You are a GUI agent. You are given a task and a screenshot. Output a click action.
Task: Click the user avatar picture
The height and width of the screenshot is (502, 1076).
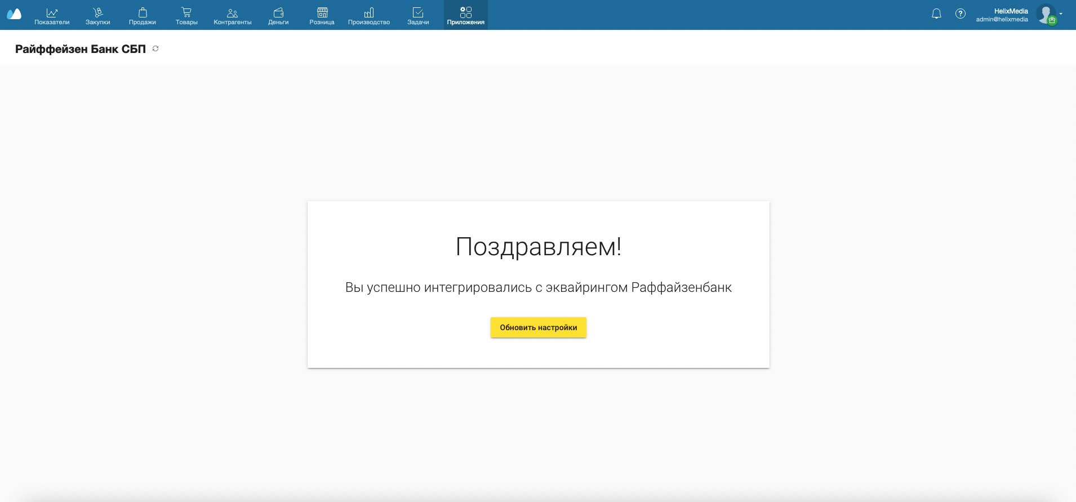point(1046,14)
